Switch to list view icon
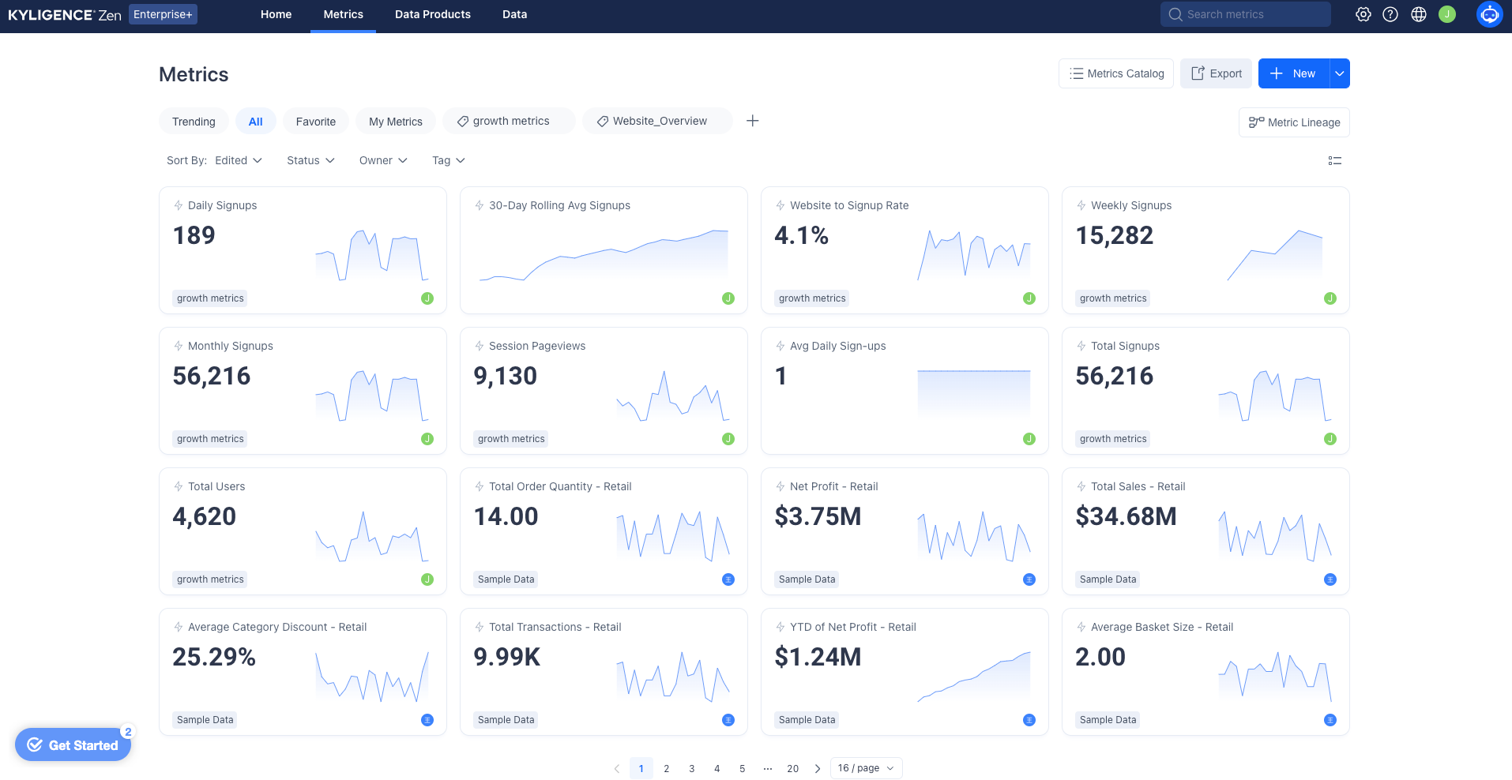Screen dimensions: 1512x780 (1335, 161)
